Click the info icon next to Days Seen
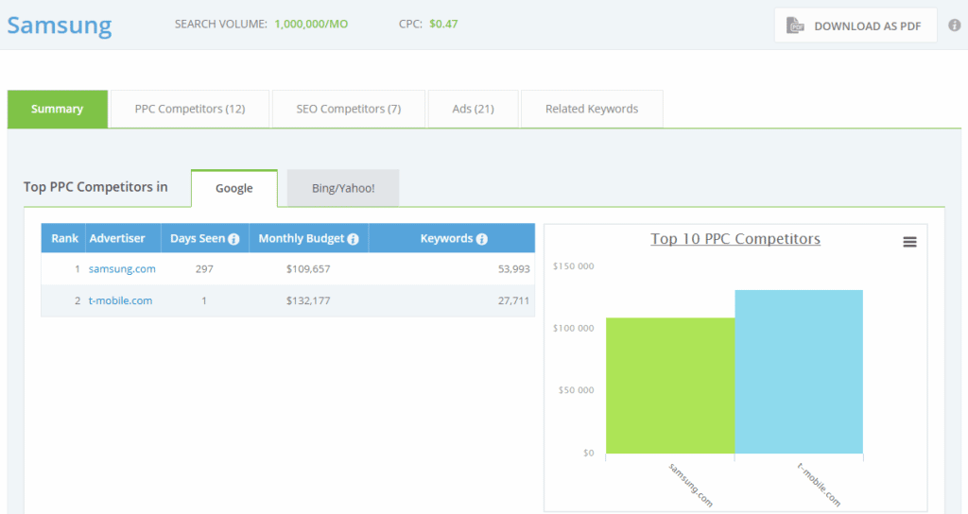968x514 pixels. [x=233, y=239]
